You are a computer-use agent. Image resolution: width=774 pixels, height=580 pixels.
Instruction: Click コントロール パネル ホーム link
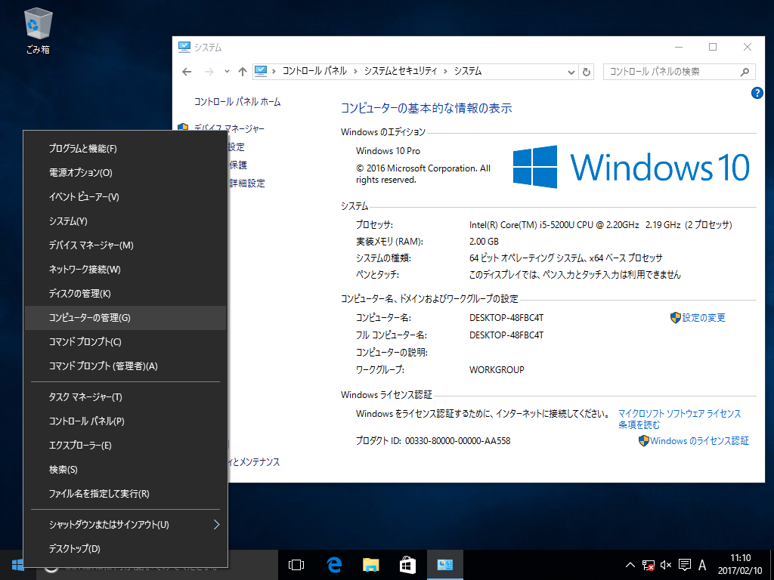(237, 102)
